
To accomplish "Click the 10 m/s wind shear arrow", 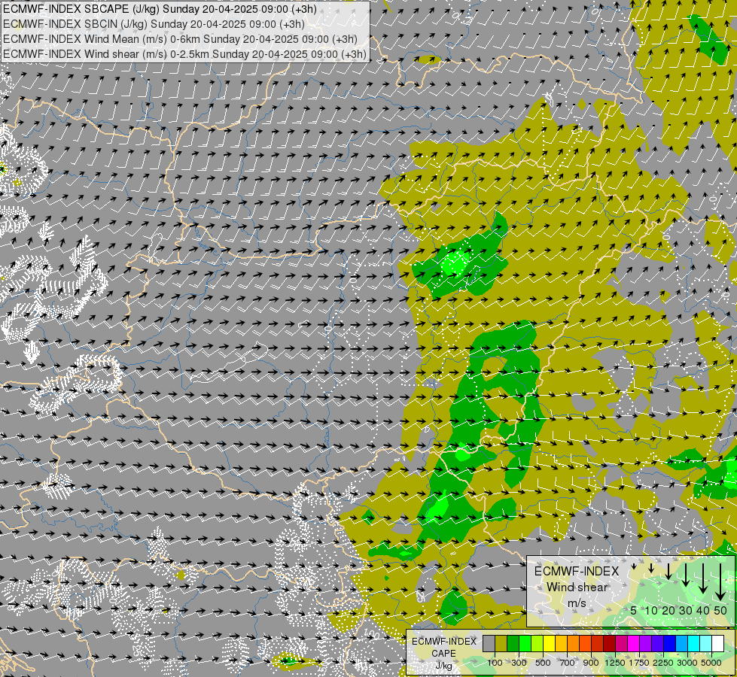I will click(x=651, y=568).
